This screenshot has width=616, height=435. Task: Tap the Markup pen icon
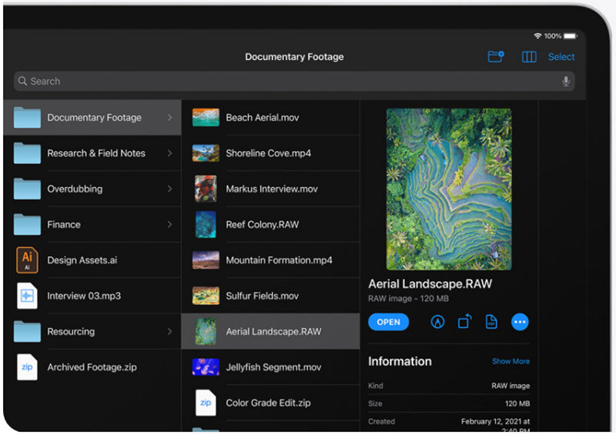[438, 322]
